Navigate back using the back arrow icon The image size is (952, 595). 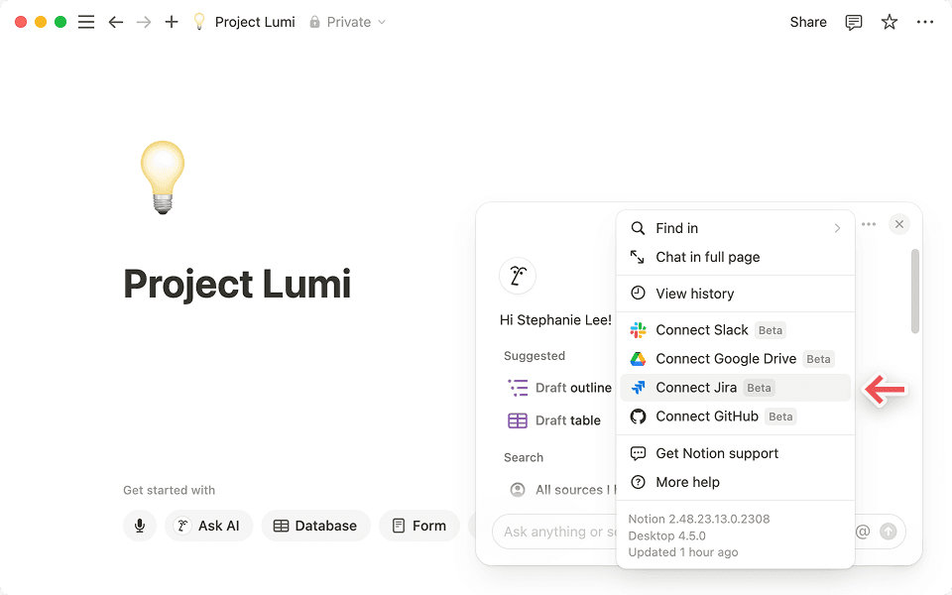(x=115, y=21)
